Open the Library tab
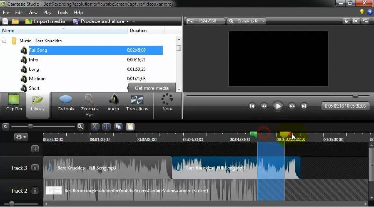The height and width of the screenshot is (207, 374). (x=38, y=105)
